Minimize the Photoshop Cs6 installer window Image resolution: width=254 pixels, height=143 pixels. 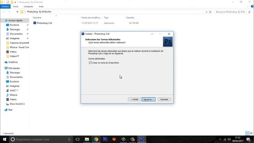click(x=152, y=34)
